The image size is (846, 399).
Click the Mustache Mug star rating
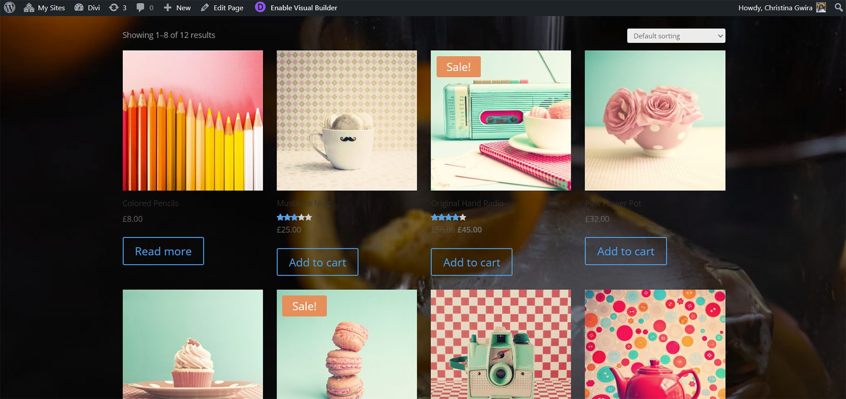click(x=294, y=217)
